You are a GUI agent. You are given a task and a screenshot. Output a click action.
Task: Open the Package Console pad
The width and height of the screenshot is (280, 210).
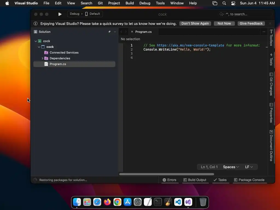coord(249,180)
